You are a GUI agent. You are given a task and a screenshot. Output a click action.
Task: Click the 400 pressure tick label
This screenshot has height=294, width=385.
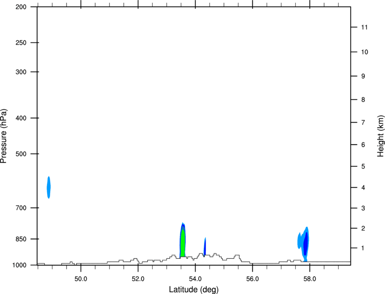(x=21, y=118)
